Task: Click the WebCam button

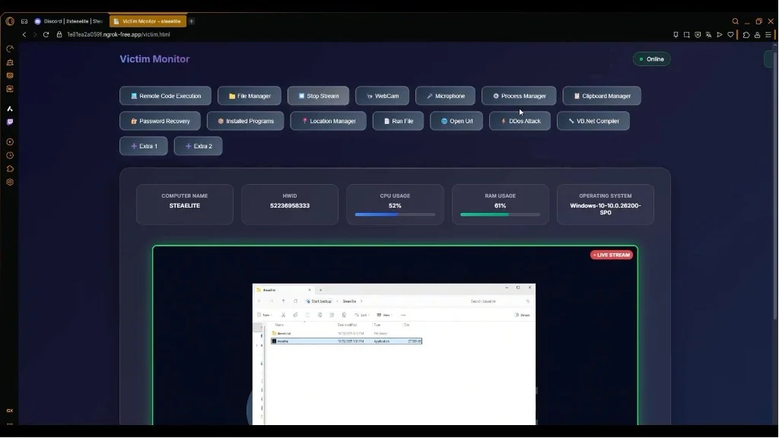Action: click(x=382, y=96)
